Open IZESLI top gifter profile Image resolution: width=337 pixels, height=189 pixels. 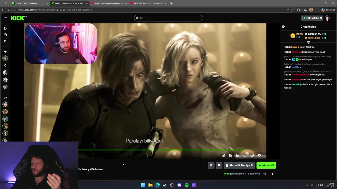299,34
